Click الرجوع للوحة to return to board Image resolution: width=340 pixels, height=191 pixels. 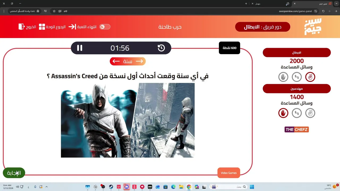56,27
